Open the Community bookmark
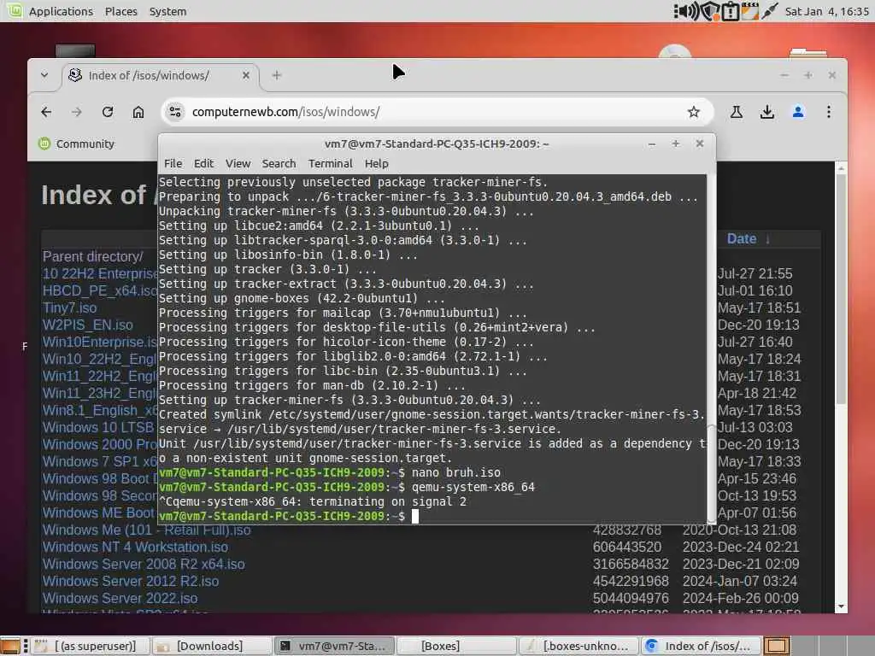The image size is (875, 656). coord(76,143)
